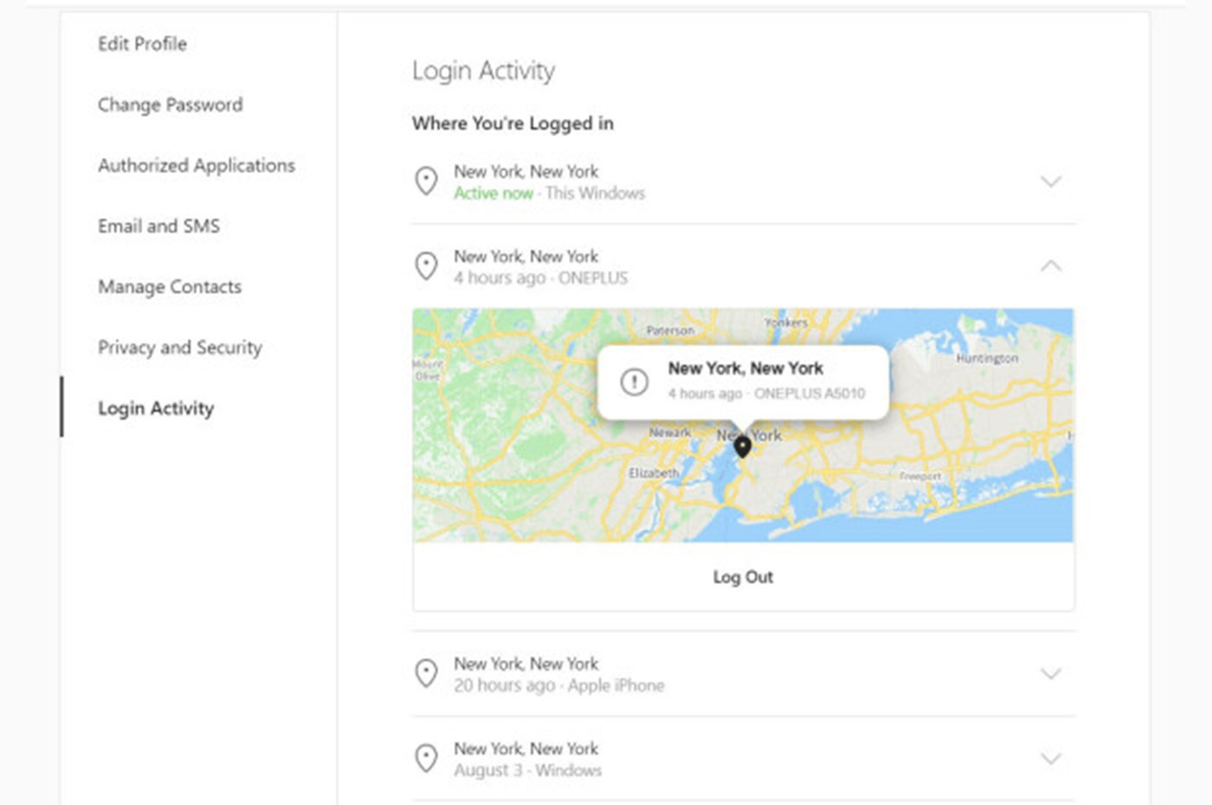Expand the Apple iPhone session chevron
The image size is (1212, 805).
1050,673
